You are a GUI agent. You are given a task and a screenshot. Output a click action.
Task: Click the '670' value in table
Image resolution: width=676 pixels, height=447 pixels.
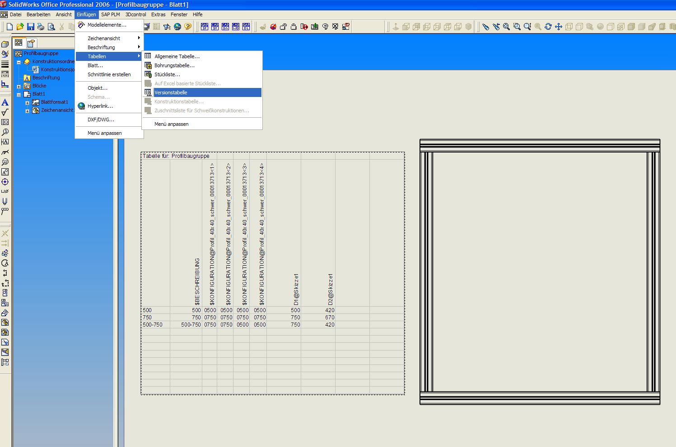(330, 318)
